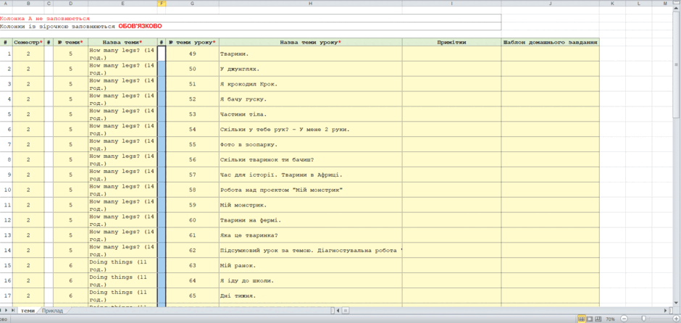Click empty Примітки cell beside 'Тварини.'
681x323 pixels.
[x=451, y=54]
